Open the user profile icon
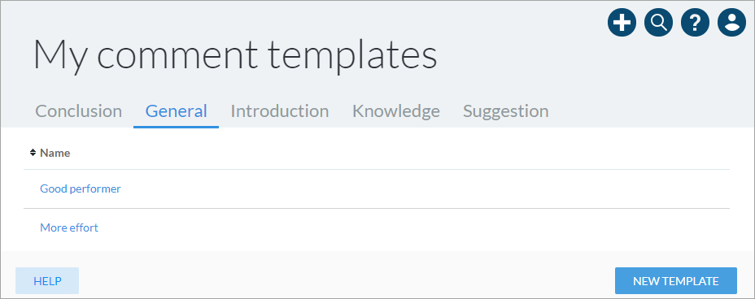The image size is (755, 299). coord(731,23)
